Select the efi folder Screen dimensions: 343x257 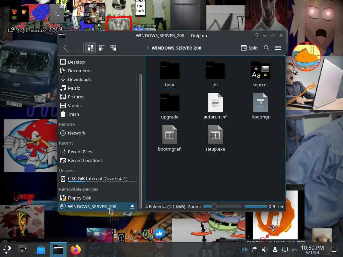(215, 74)
